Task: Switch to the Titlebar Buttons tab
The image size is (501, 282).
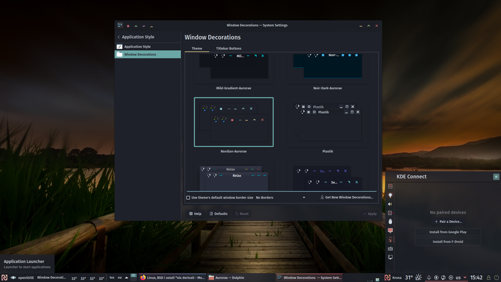Action: pos(228,49)
